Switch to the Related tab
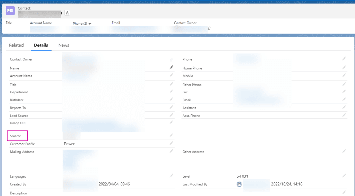355x196 pixels. tap(16, 45)
